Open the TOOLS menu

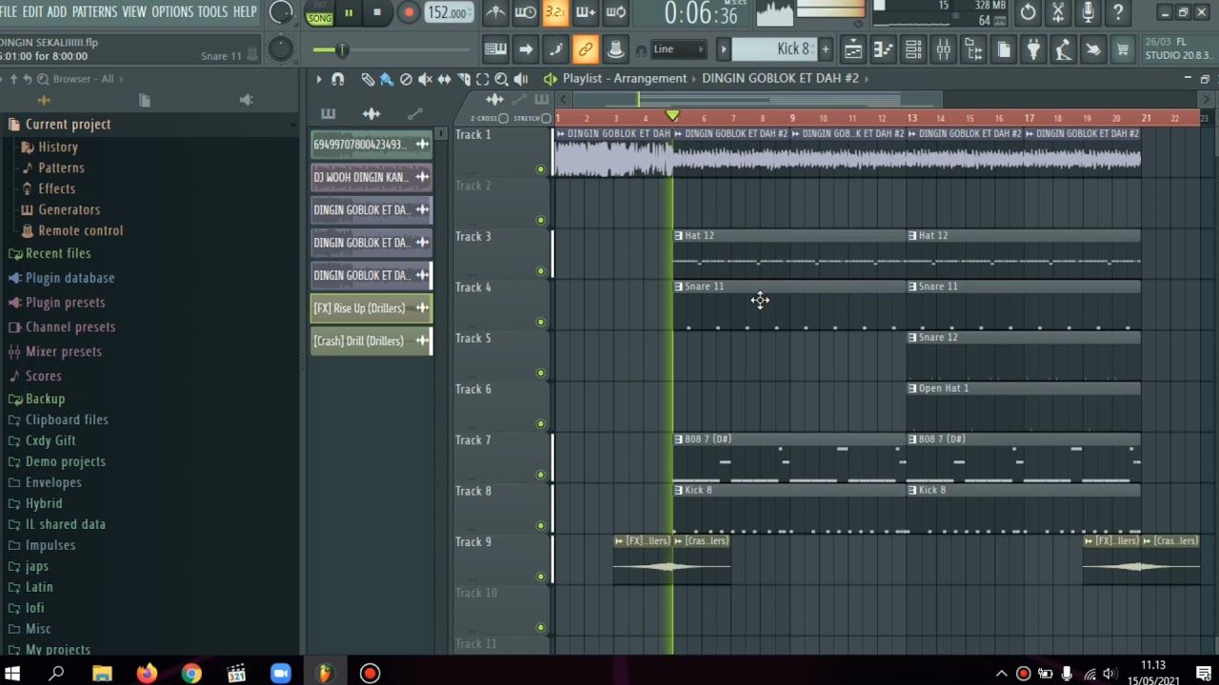coord(212,11)
